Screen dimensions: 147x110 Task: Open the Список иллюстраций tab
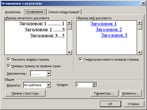pos(64,12)
